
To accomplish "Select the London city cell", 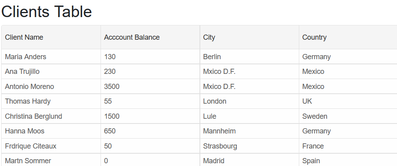I will [250, 101].
